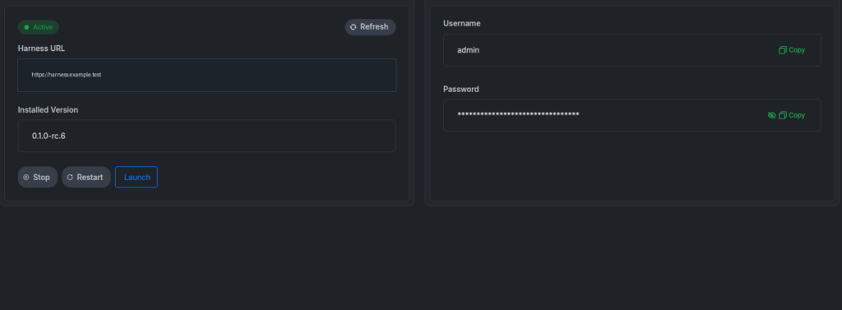The image size is (842, 310).
Task: Click the green dot in the Active badge
Action: 26,27
